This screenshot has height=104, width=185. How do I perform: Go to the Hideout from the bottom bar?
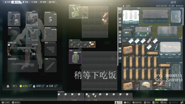16,102
